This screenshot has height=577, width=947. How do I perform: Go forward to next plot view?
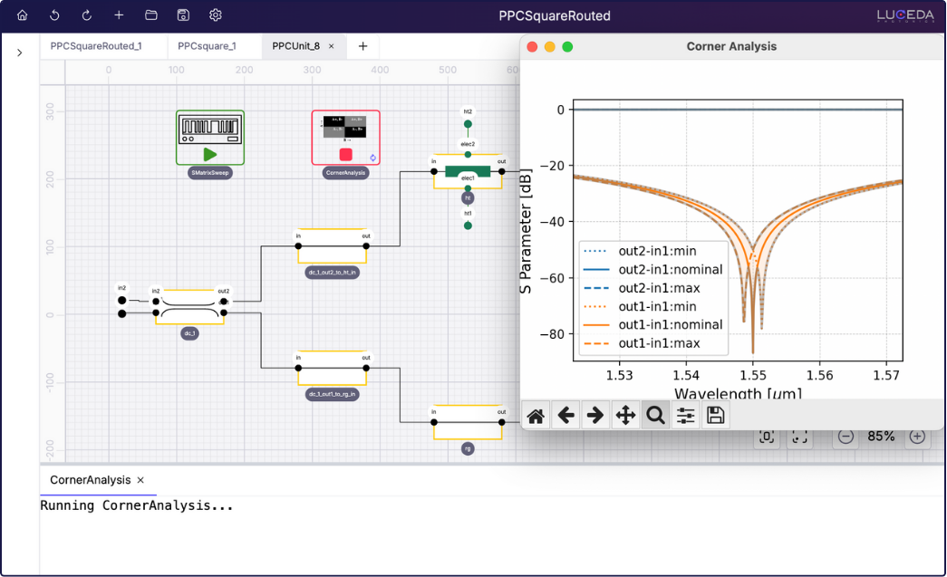tap(595, 416)
